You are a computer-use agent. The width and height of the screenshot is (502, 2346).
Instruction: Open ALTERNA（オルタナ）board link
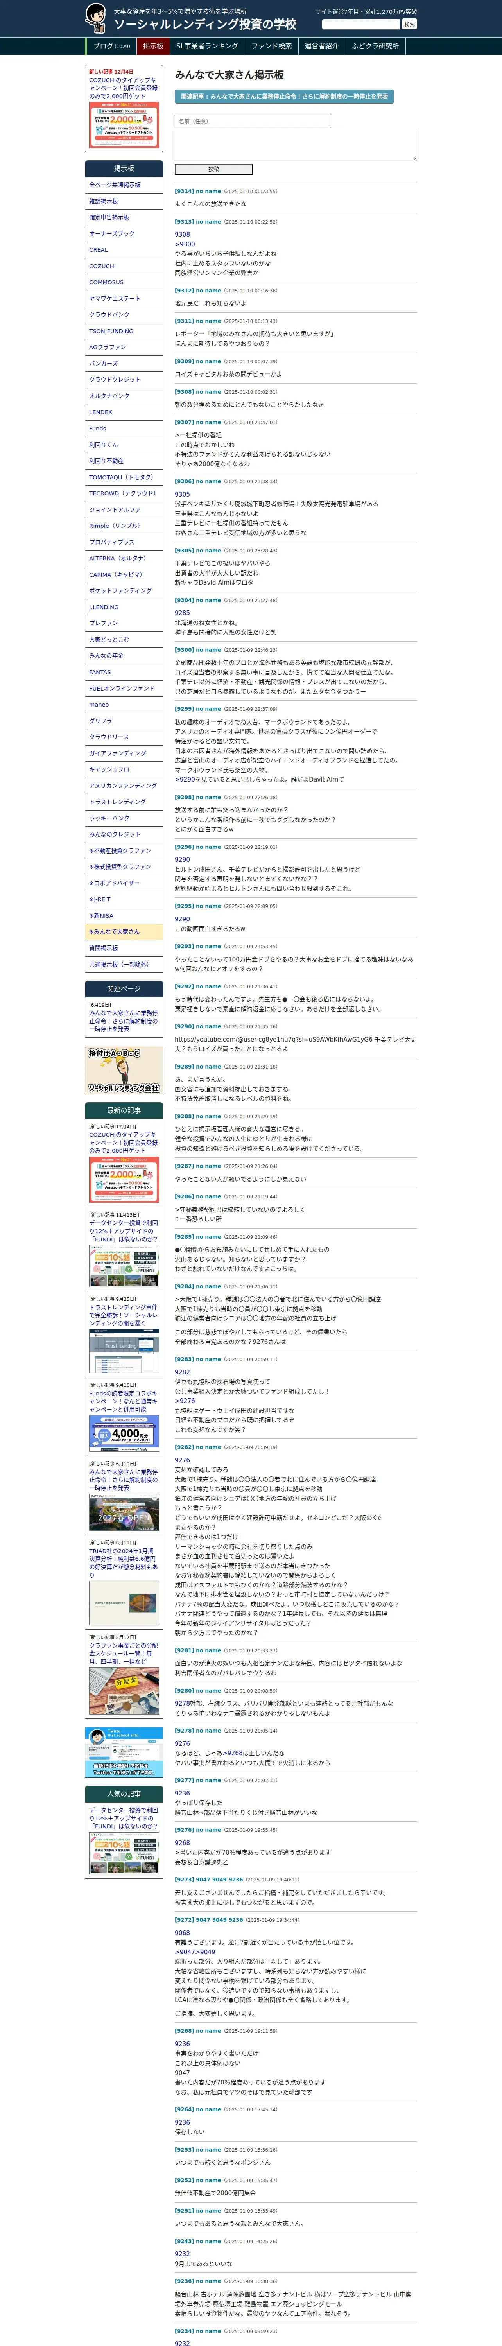[124, 558]
